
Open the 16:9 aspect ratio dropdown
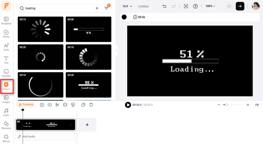coord(127,6)
